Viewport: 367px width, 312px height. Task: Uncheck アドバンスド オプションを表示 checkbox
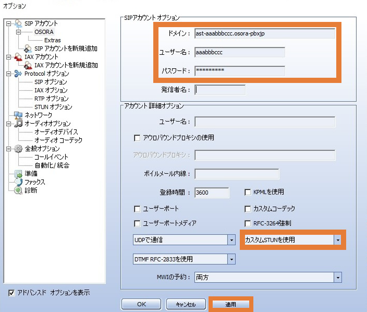[x=12, y=293]
